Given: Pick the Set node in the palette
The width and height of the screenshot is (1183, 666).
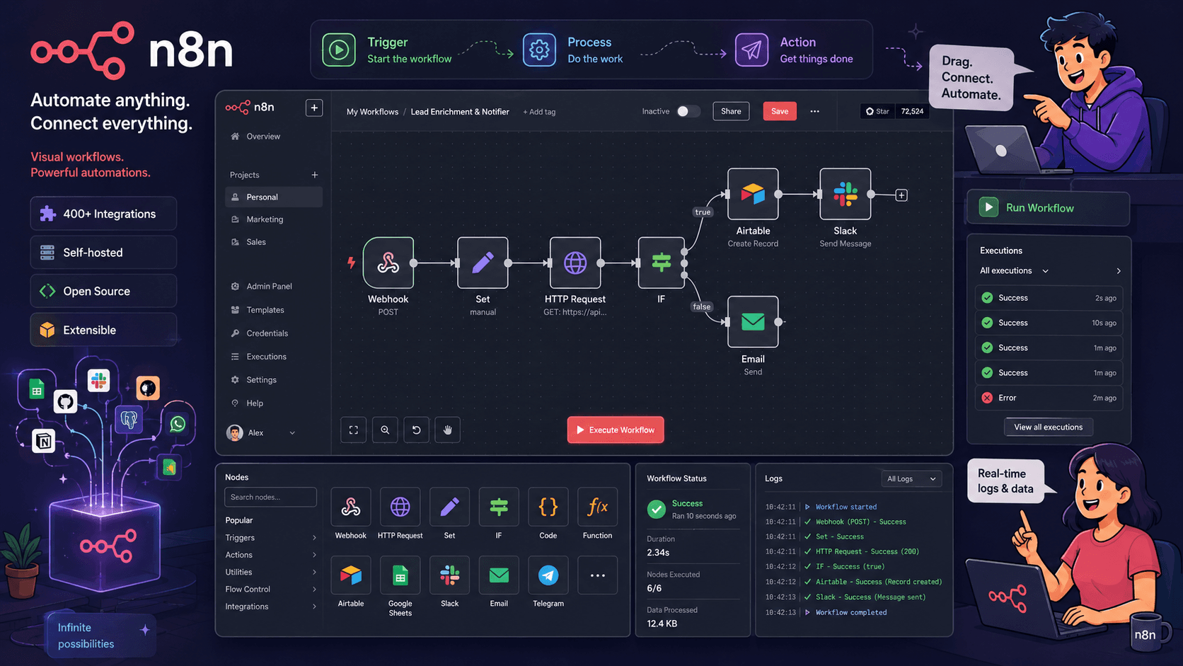Looking at the screenshot, I should [x=449, y=507].
